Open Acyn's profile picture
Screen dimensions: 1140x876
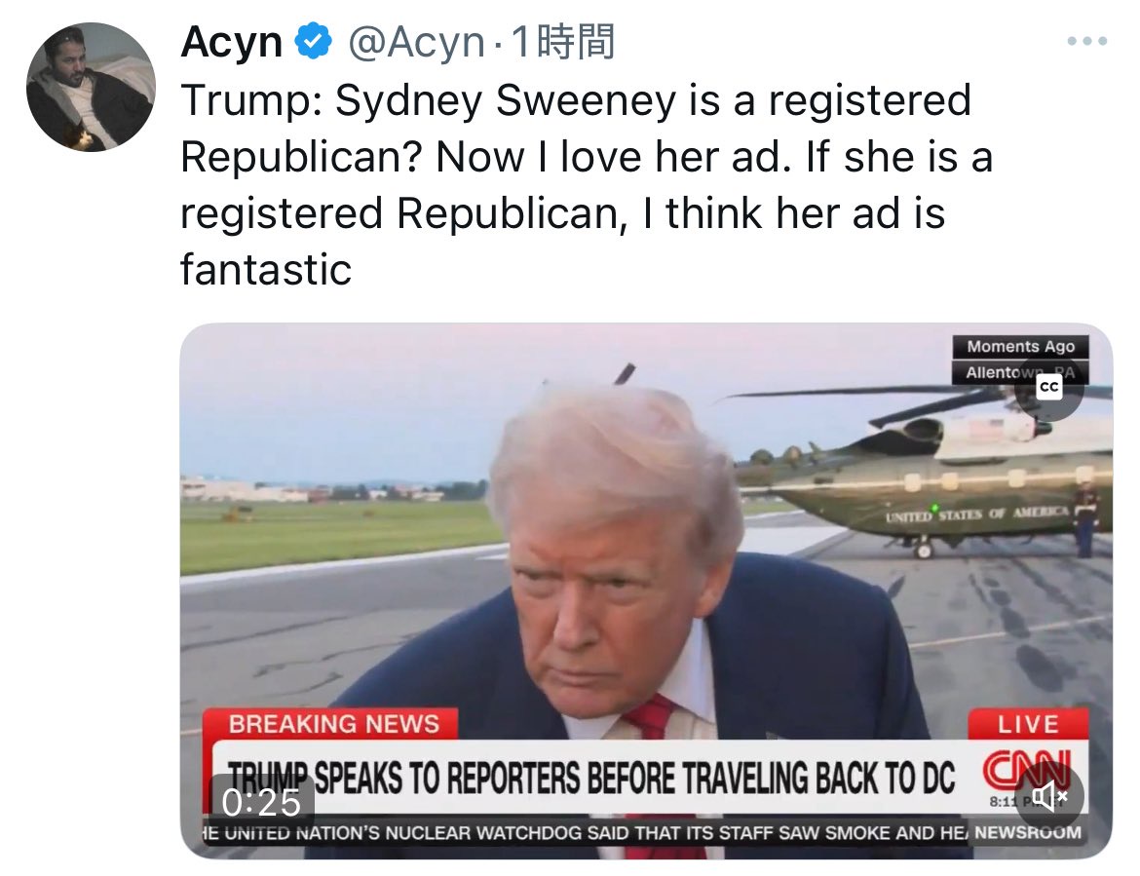pyautogui.click(x=91, y=87)
